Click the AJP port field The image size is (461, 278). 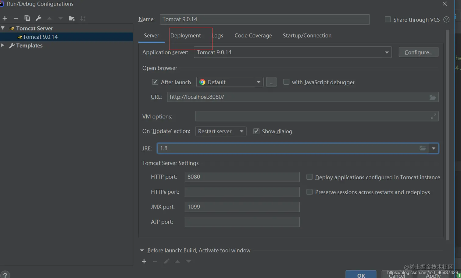242,222
